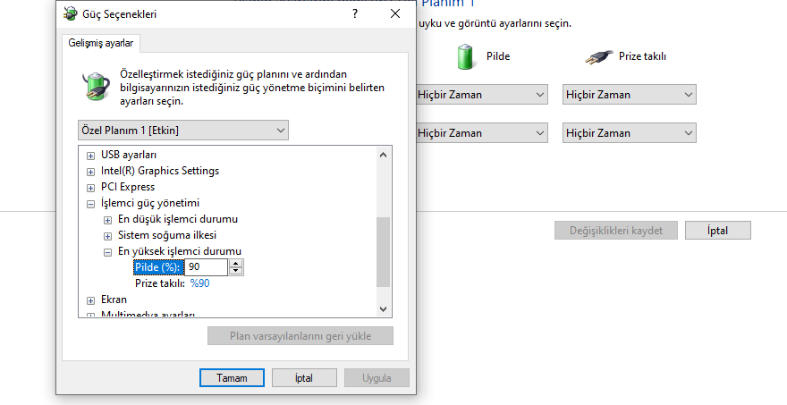
Task: Select En düşük işlemci durumu label
Action: tap(178, 219)
